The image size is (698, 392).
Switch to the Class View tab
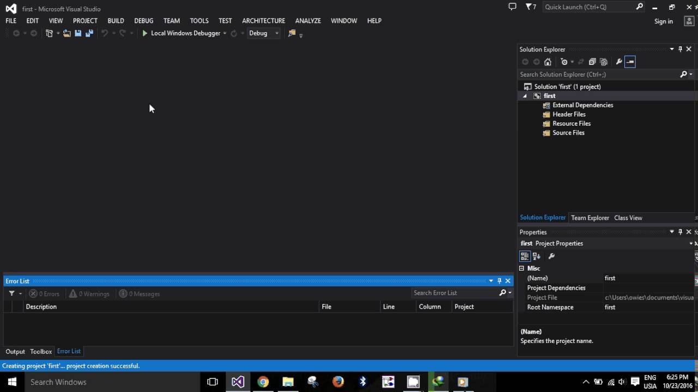(628, 218)
